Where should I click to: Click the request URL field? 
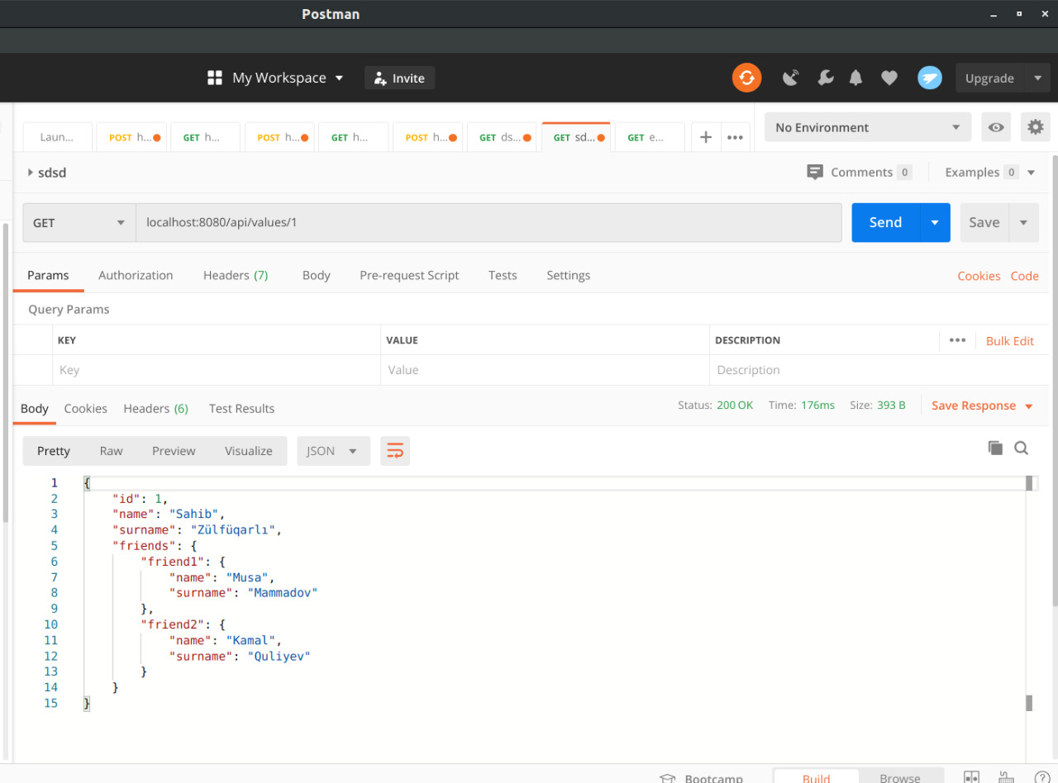(488, 223)
